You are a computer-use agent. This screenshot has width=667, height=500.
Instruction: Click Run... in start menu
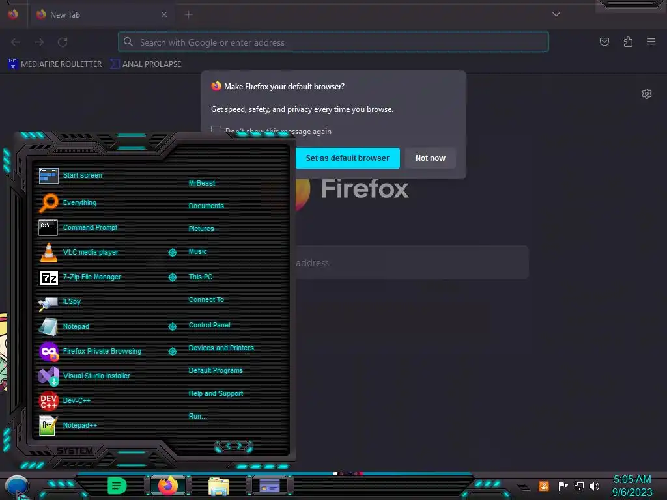coord(198,416)
